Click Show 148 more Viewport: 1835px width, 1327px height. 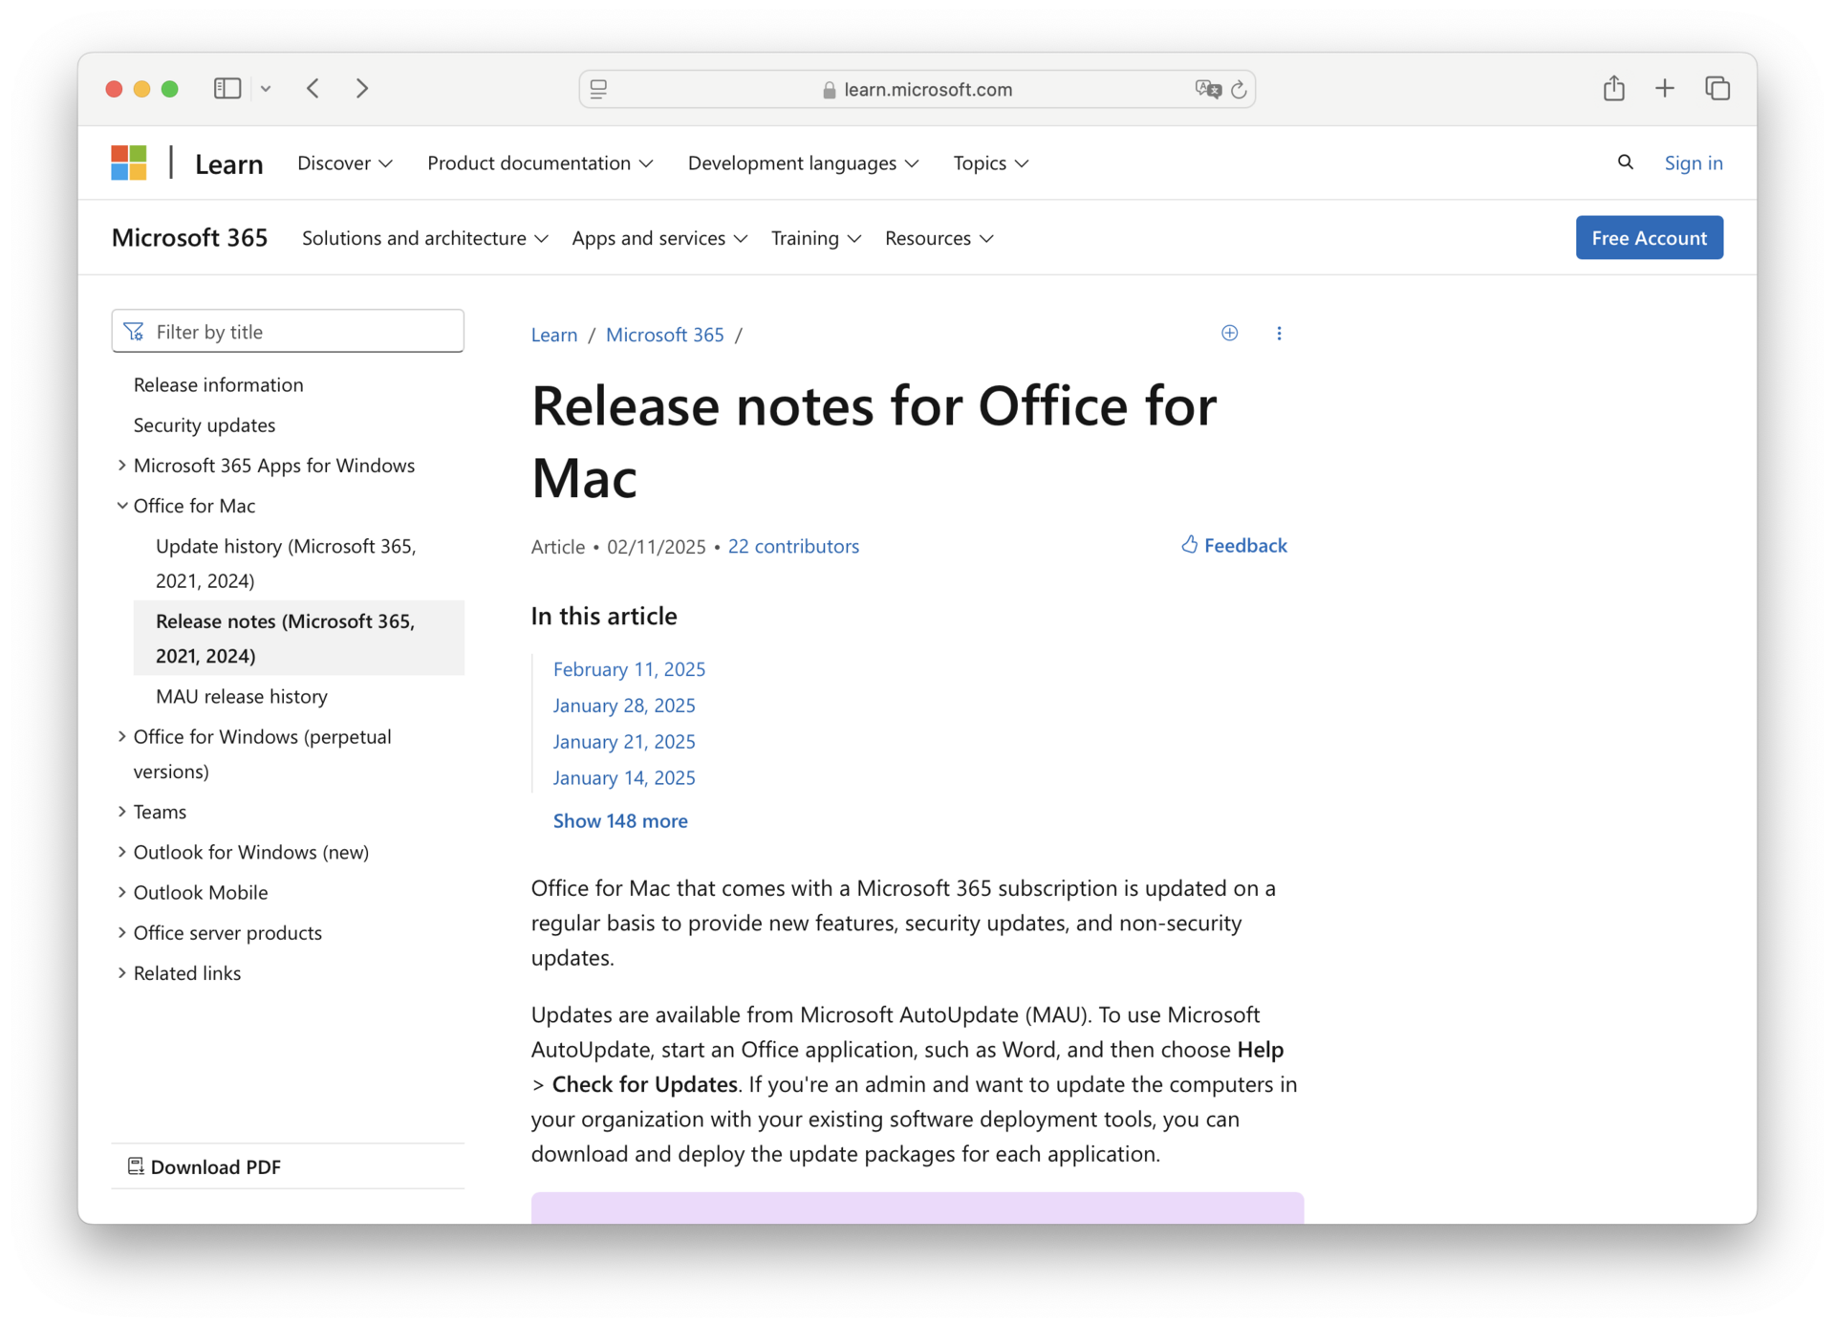point(620,820)
